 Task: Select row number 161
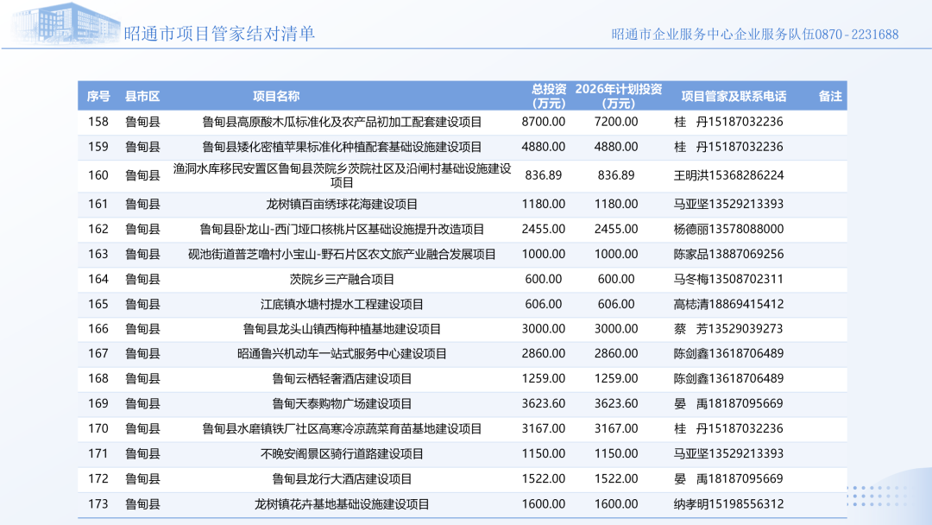98,204
